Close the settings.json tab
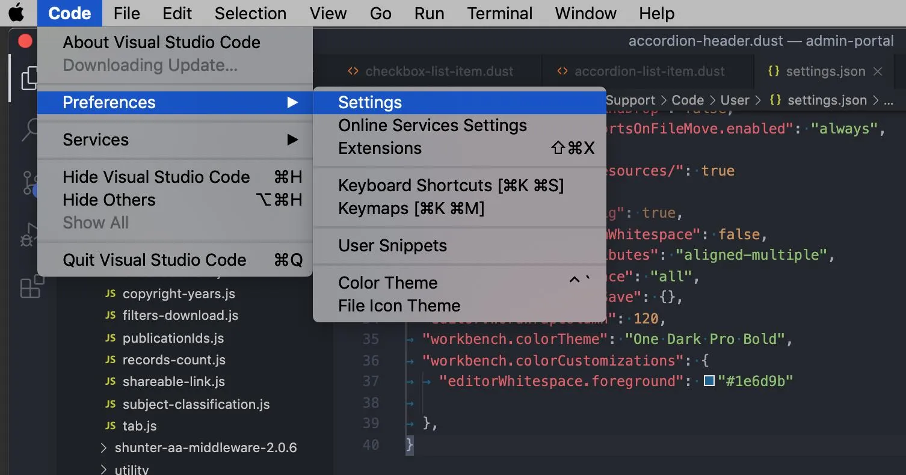This screenshot has width=906, height=475. point(878,72)
